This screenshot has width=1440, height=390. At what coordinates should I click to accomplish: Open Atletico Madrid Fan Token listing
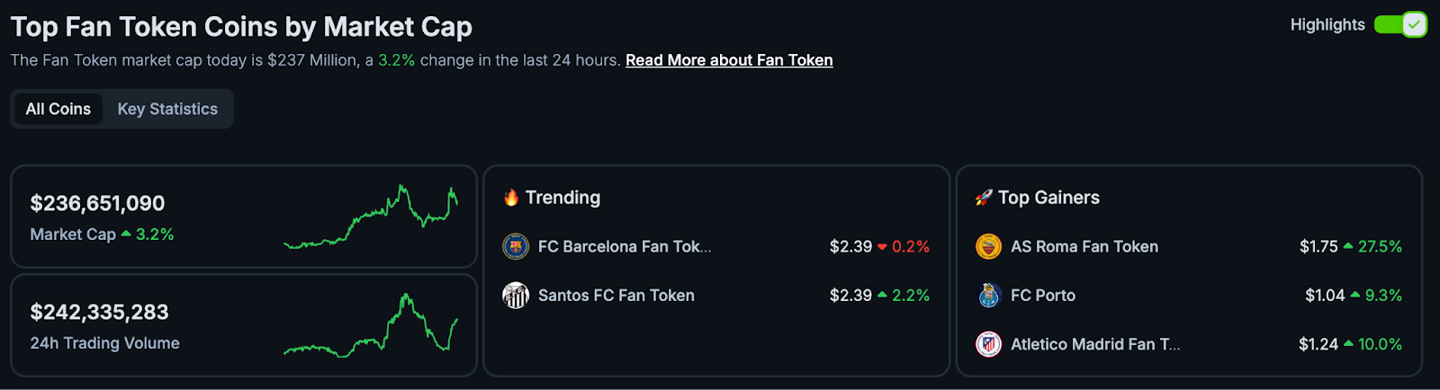[x=1095, y=344]
